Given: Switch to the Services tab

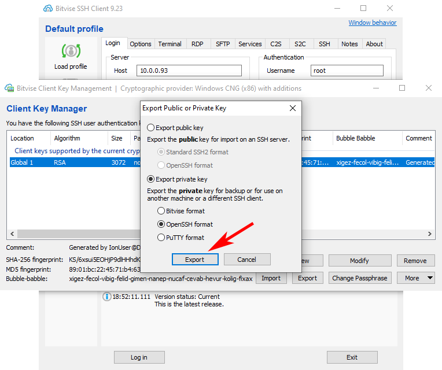Looking at the screenshot, I should click(250, 44).
